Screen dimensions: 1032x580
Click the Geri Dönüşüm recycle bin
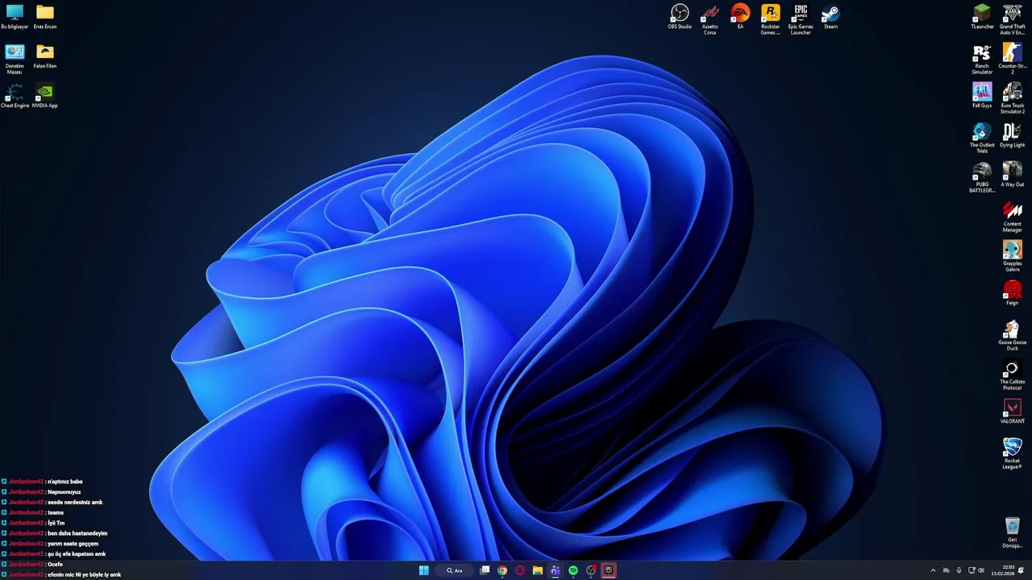pos(1013,532)
